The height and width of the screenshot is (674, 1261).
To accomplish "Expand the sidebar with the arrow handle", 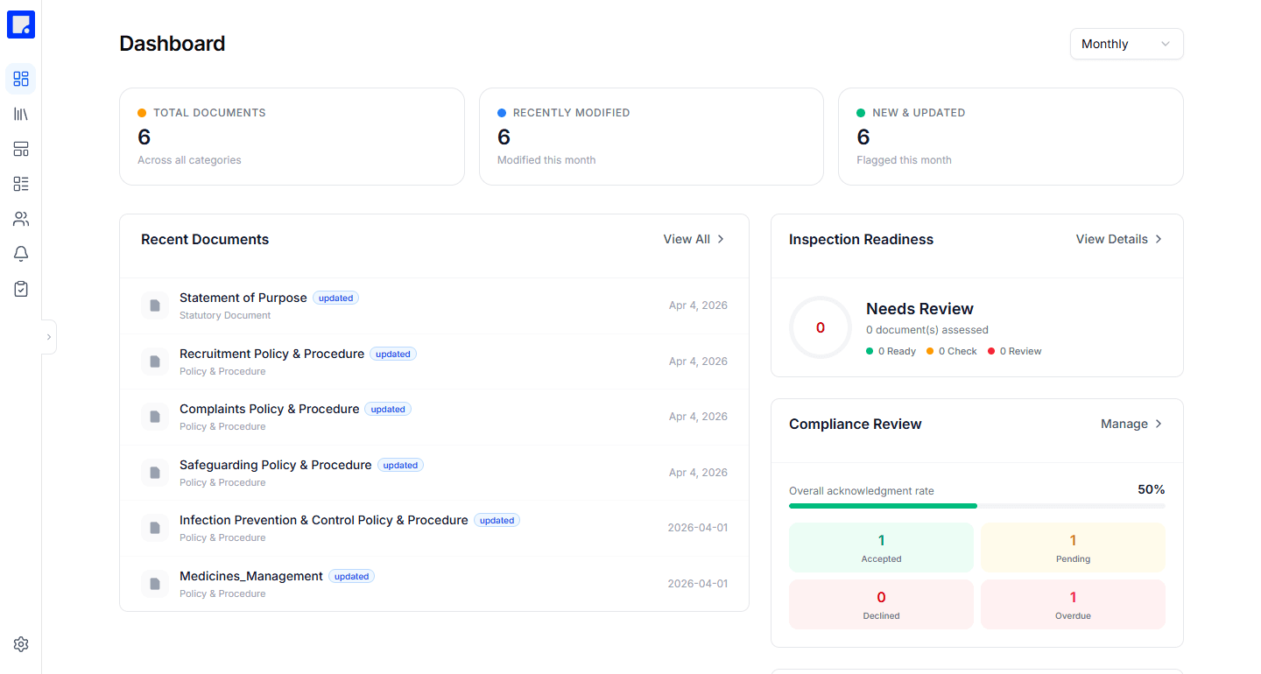I will (49, 337).
